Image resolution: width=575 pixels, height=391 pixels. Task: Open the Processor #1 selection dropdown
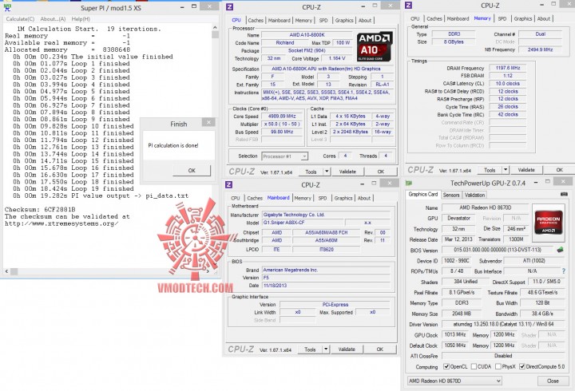tap(303, 156)
